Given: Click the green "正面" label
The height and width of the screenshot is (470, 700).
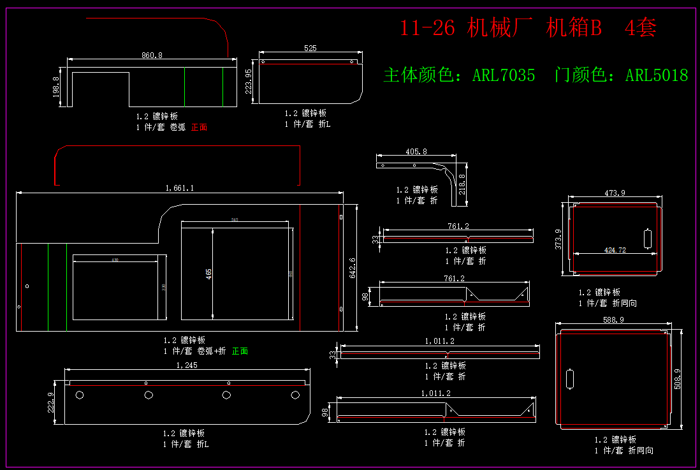Looking at the screenshot, I should click(240, 351).
